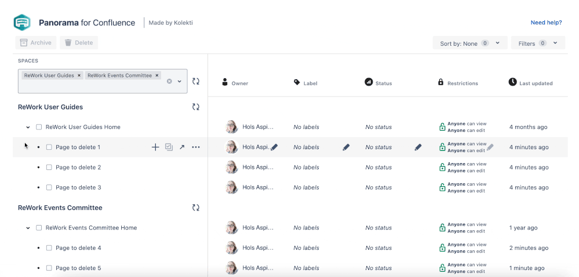Image resolution: width=579 pixels, height=277 pixels.
Task: Open the Need help? link
Action: pos(546,23)
